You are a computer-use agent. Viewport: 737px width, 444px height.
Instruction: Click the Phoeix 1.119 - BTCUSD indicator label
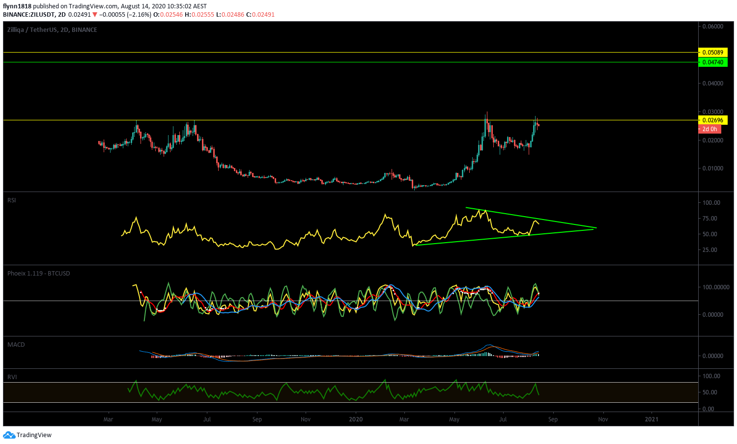coord(39,274)
